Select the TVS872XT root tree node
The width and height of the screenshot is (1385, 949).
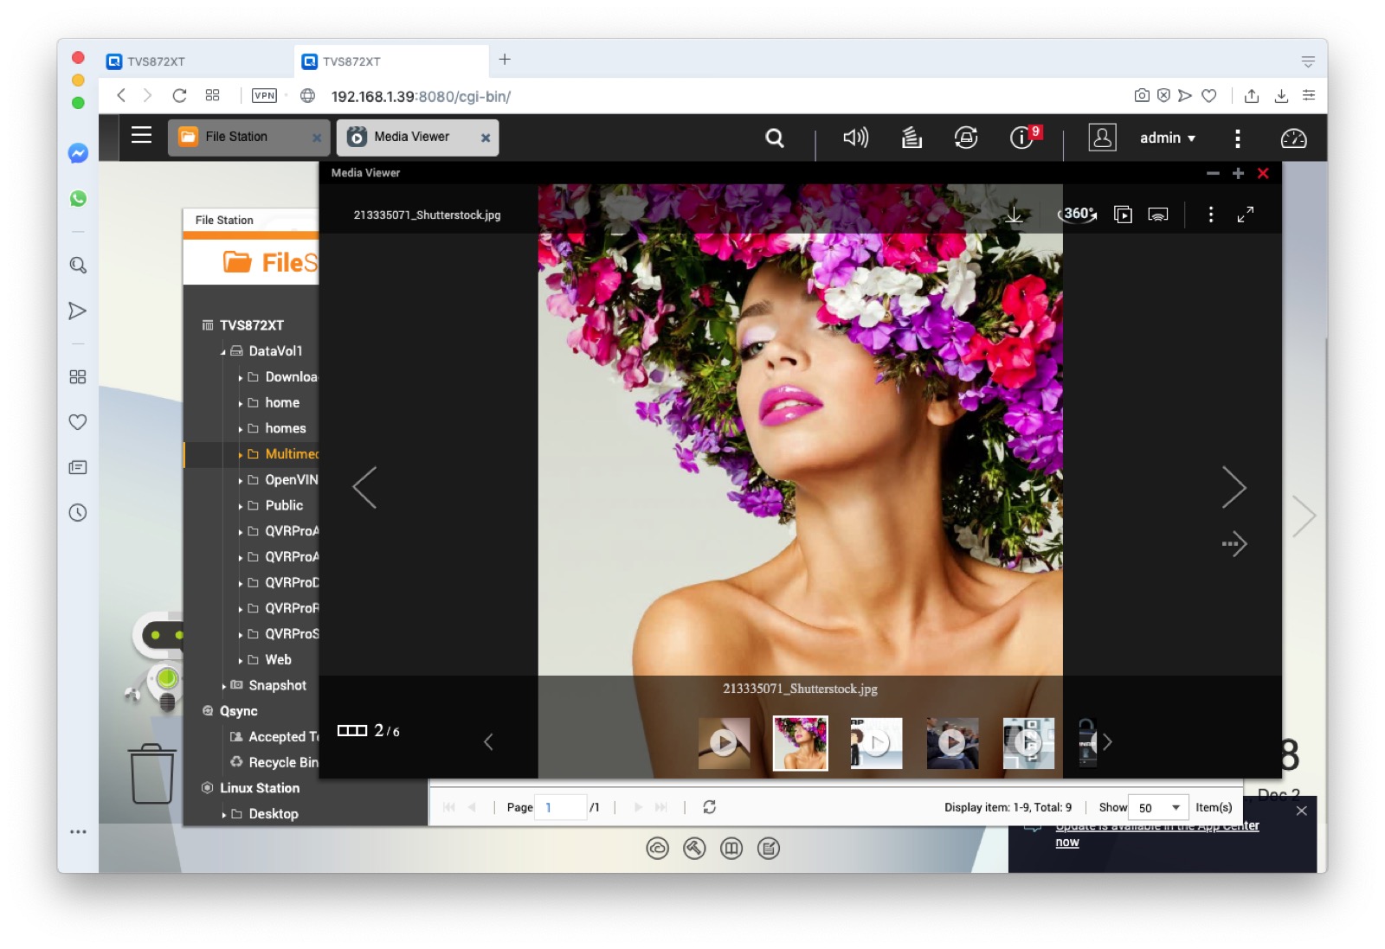(251, 325)
